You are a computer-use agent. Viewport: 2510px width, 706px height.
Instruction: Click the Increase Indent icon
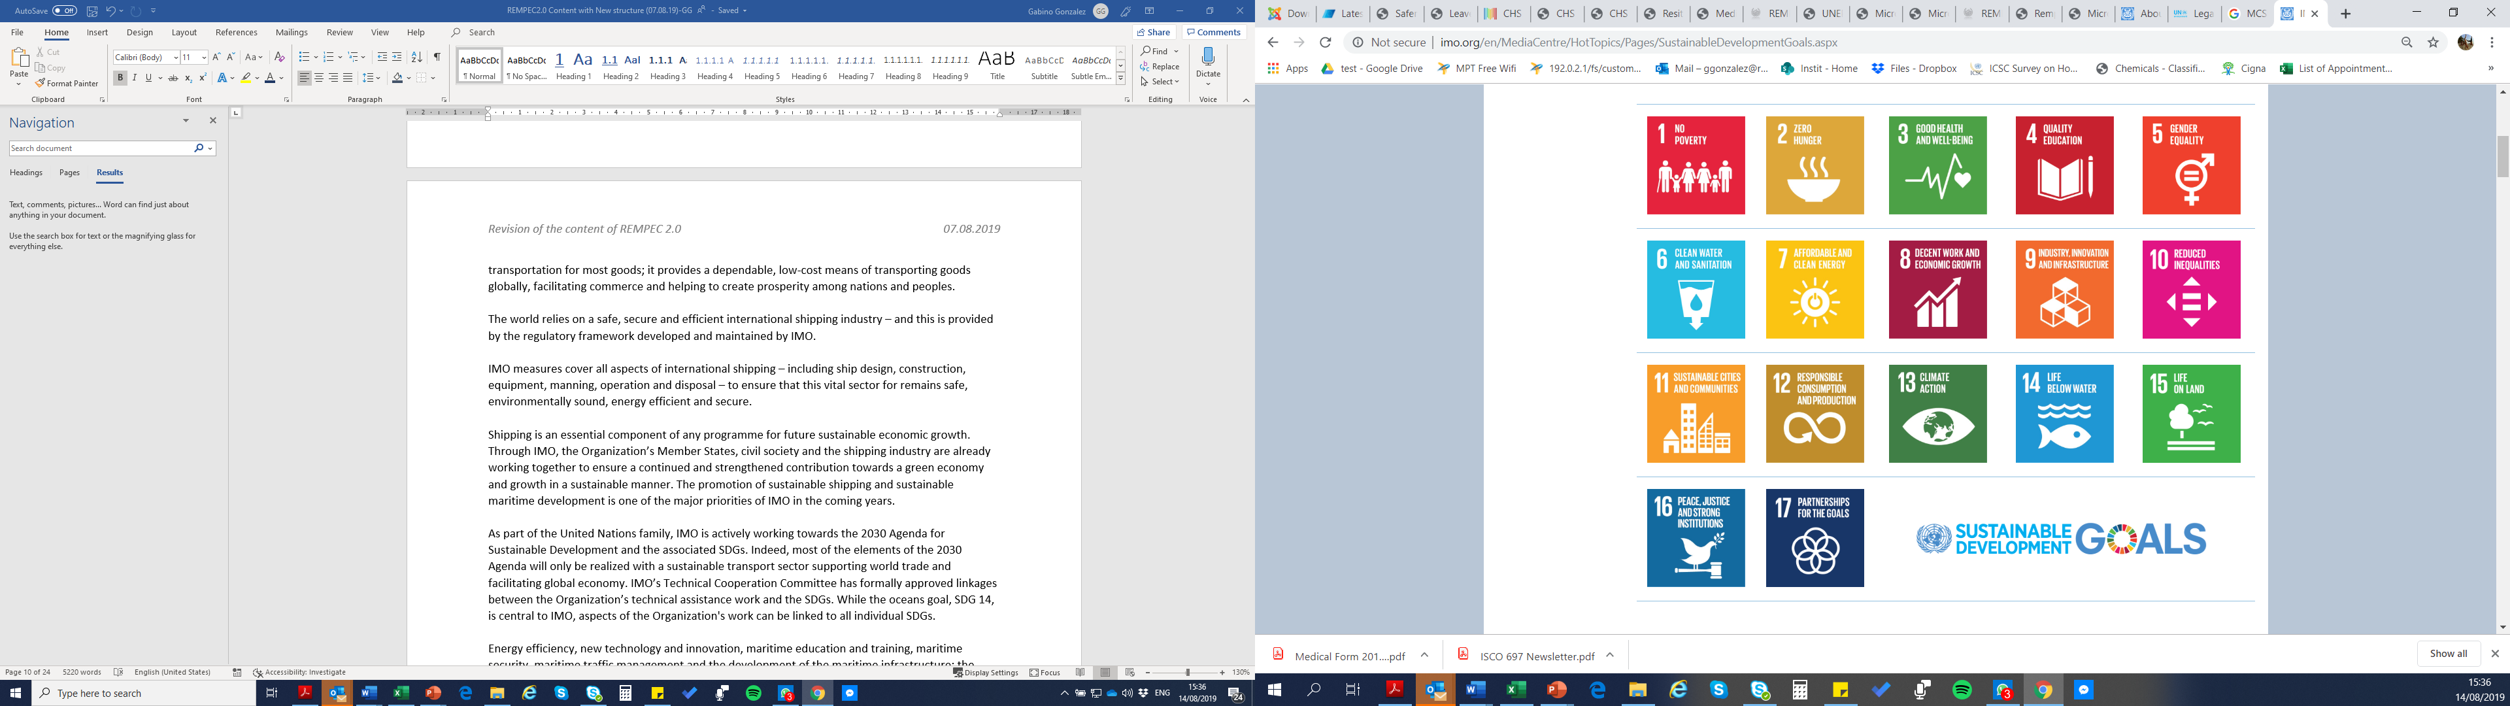(397, 58)
